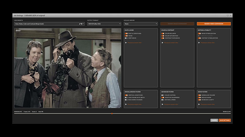Click the orange timeline playhead marker
Image resolution: width=245 pixels, height=137 pixels.
click(x=112, y=114)
